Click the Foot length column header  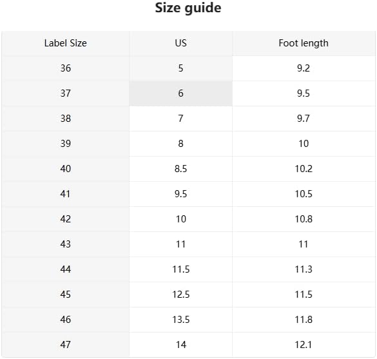(x=304, y=43)
